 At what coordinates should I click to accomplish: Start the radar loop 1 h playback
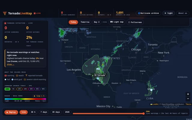[39, 96]
